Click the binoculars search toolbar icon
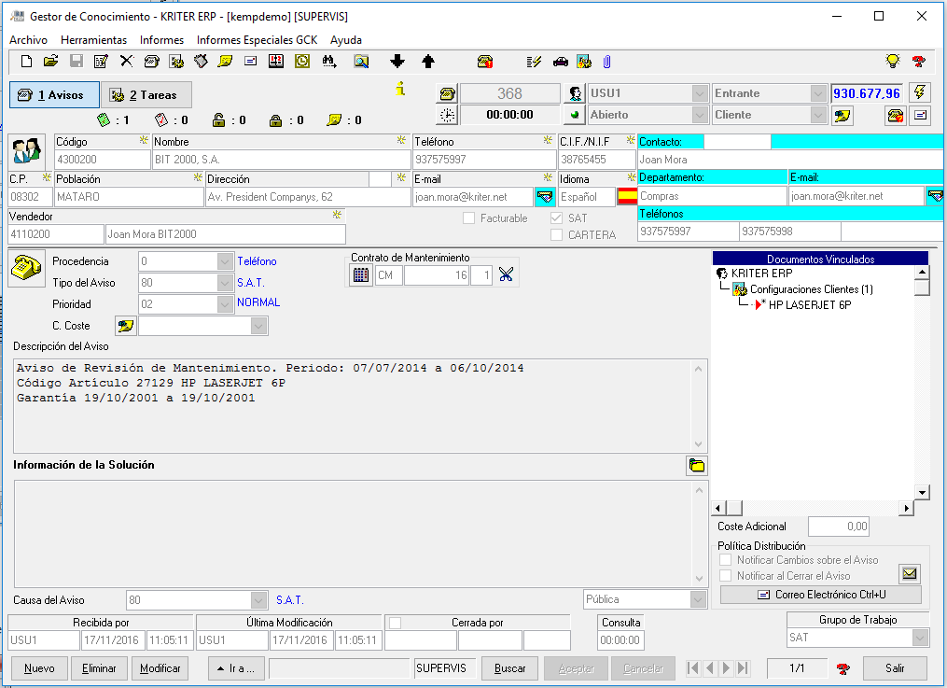 coord(329,61)
